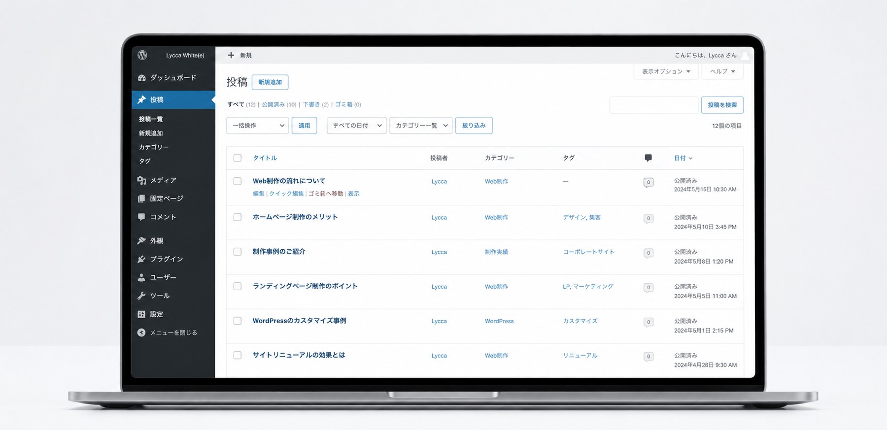The image size is (887, 430).
Task: Expand the ヘルプ panel
Action: [722, 71]
